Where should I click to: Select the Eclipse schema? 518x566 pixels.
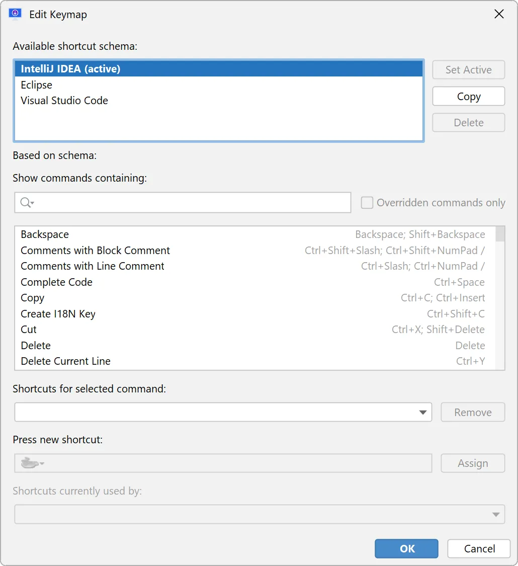click(x=219, y=85)
